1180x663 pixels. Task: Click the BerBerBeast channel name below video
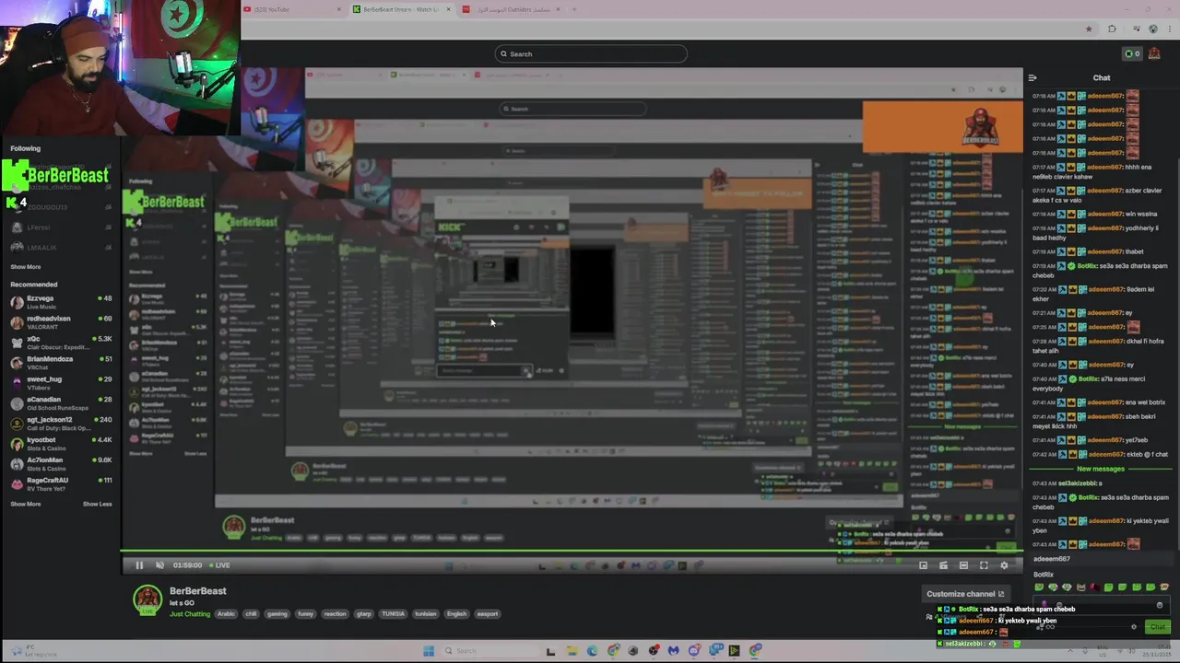(x=198, y=591)
